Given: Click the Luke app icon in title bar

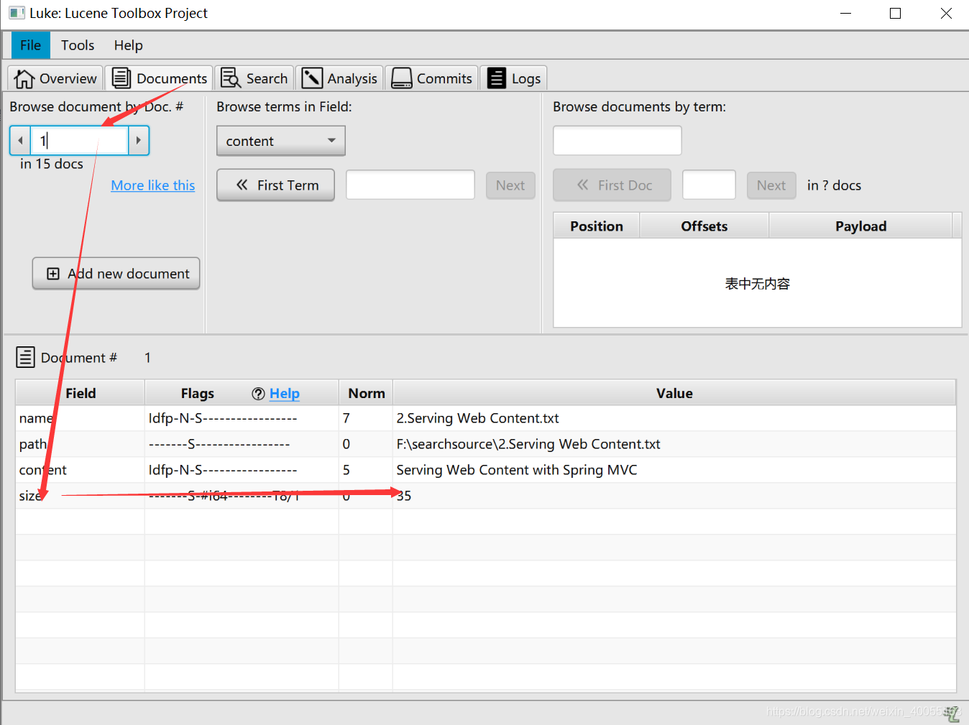Looking at the screenshot, I should (16, 13).
